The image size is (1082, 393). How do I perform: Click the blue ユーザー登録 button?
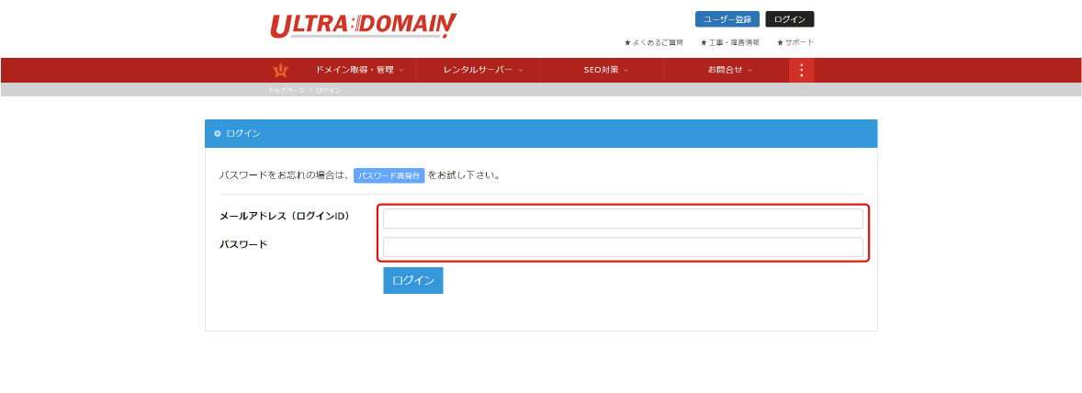click(x=727, y=19)
